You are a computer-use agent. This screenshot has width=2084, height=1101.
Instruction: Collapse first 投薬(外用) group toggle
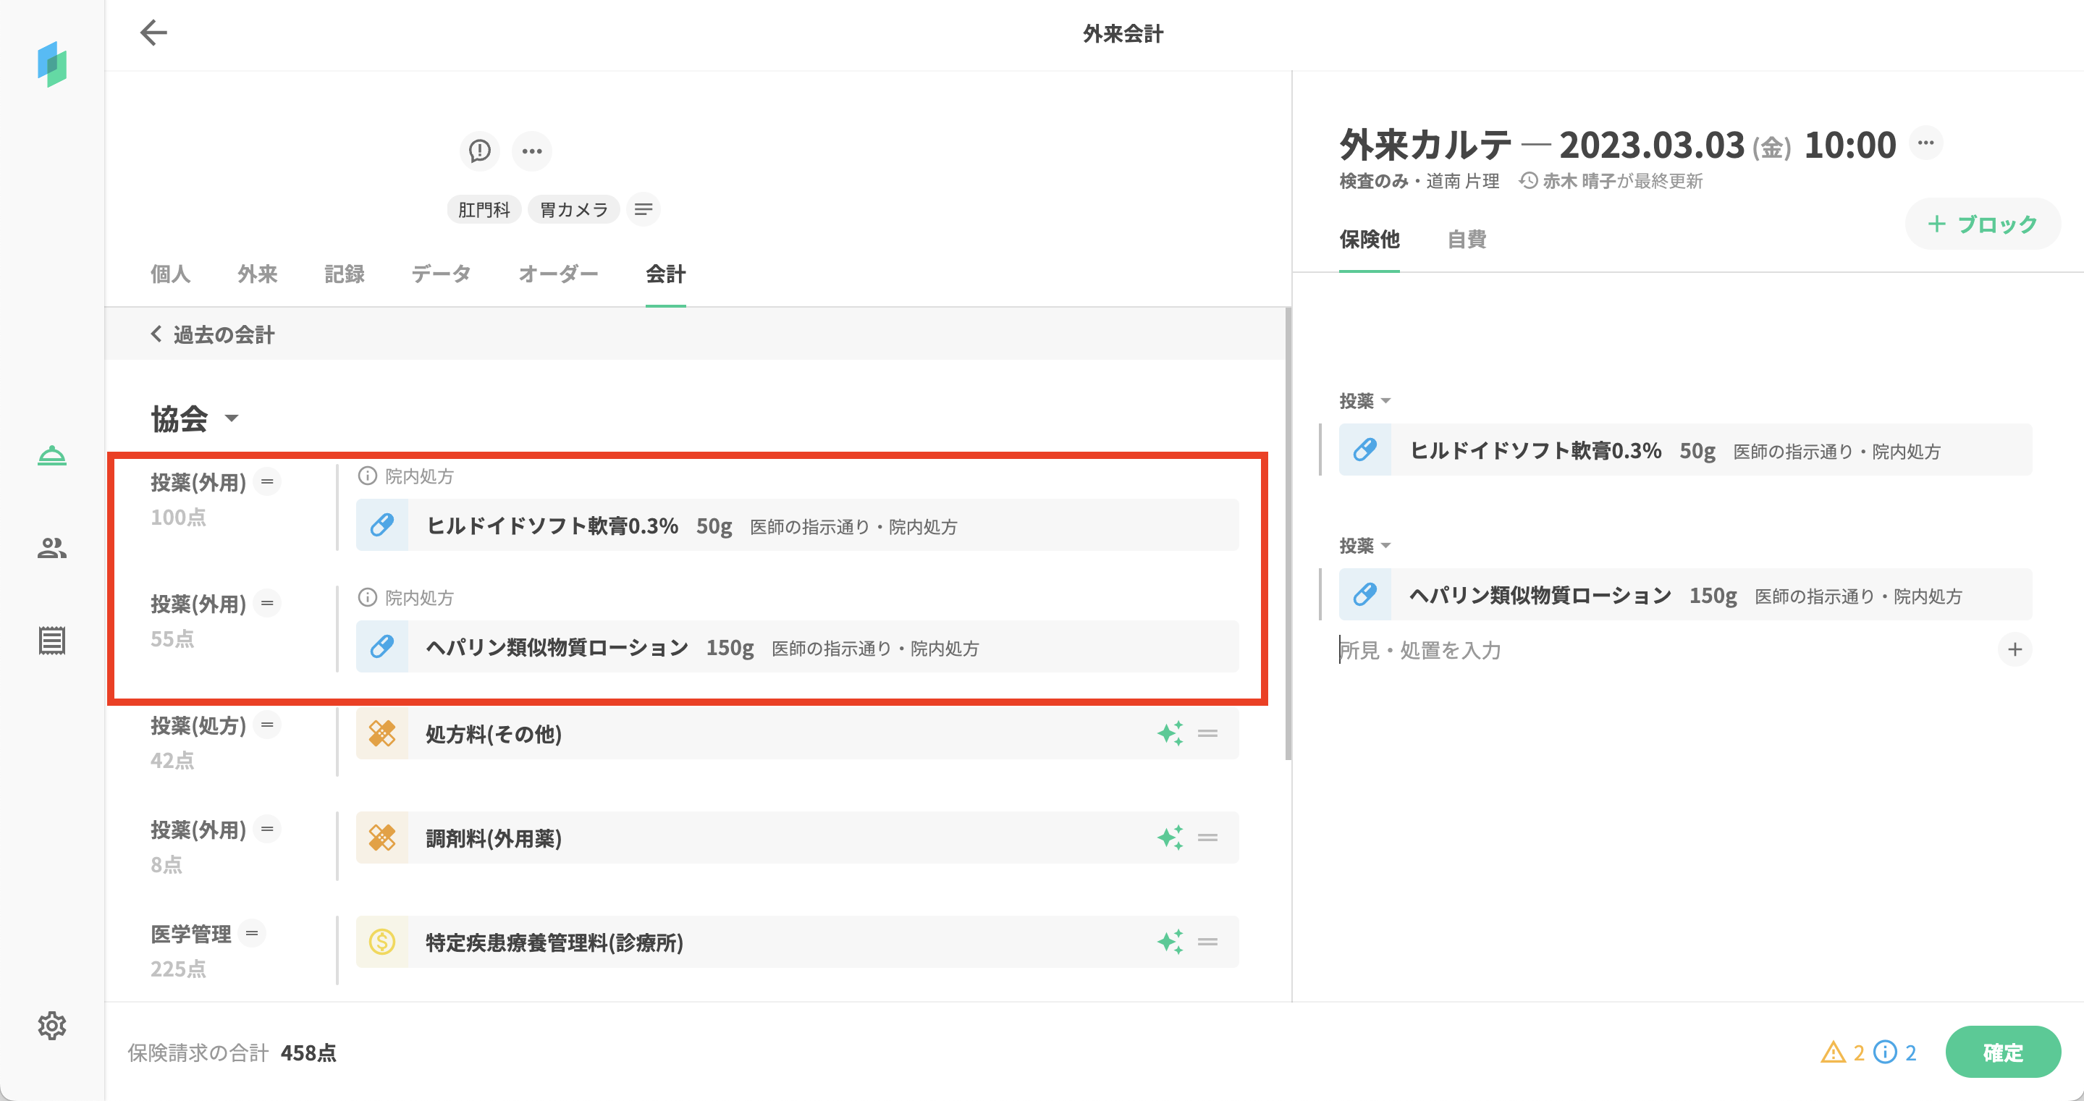click(267, 481)
